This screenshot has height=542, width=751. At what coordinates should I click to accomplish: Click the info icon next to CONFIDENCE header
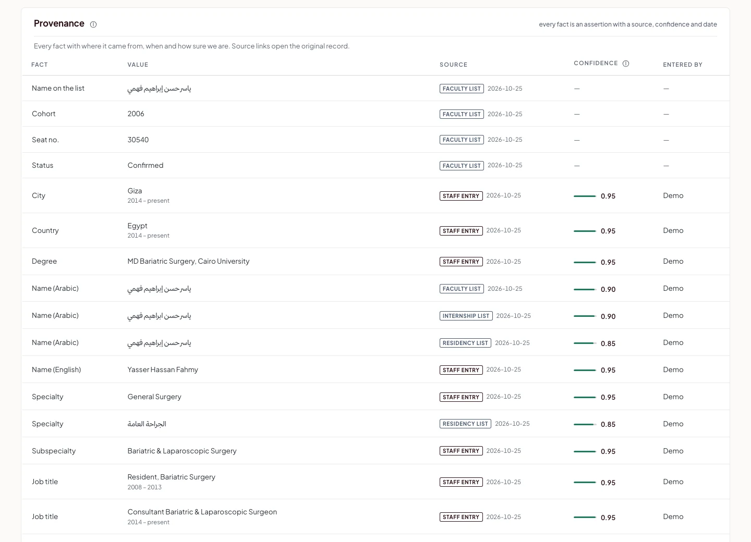626,64
